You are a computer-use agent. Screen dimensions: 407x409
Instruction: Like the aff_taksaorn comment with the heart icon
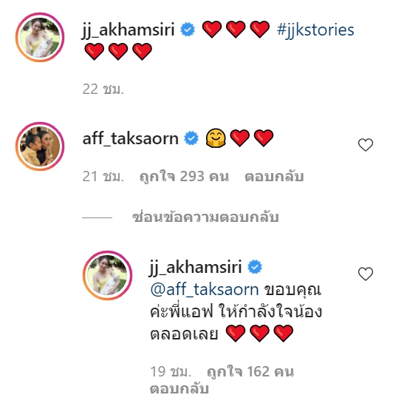(x=366, y=145)
